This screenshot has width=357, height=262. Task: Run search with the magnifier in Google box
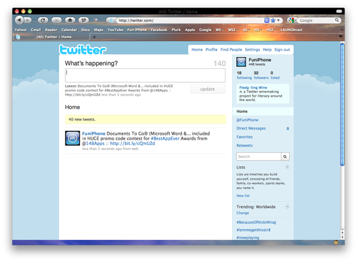[337, 20]
